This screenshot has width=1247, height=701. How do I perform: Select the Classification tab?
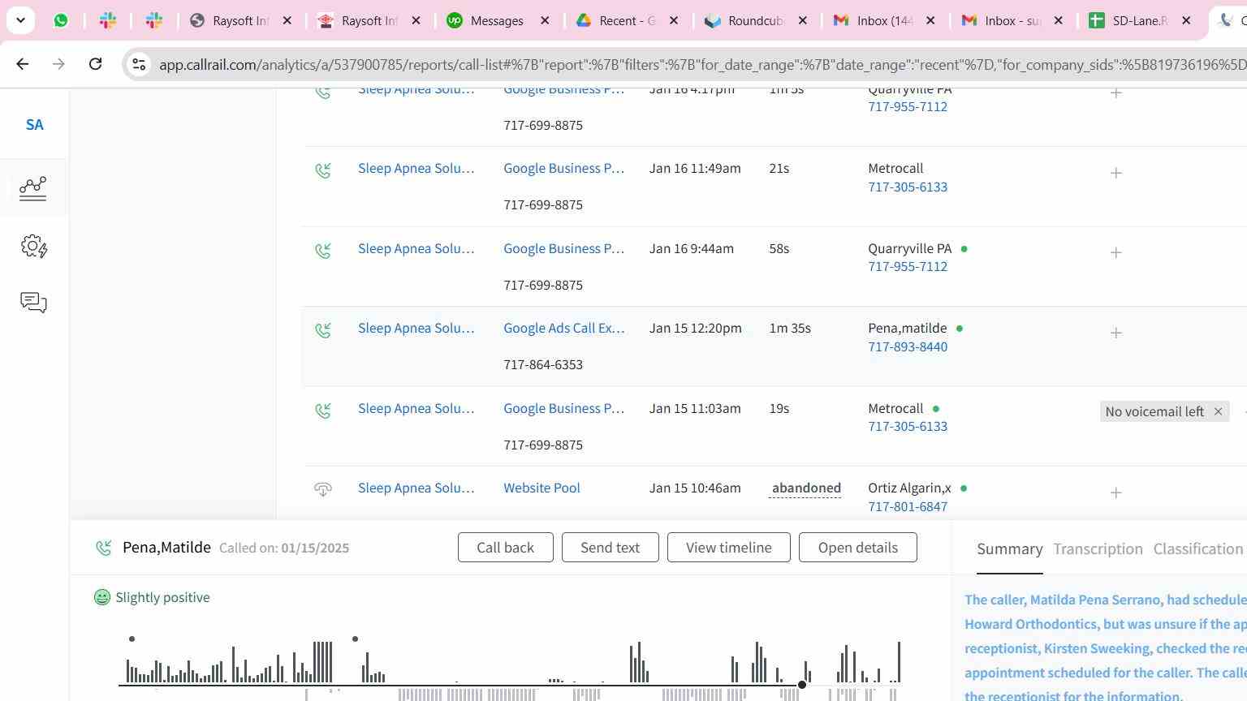pos(1198,549)
